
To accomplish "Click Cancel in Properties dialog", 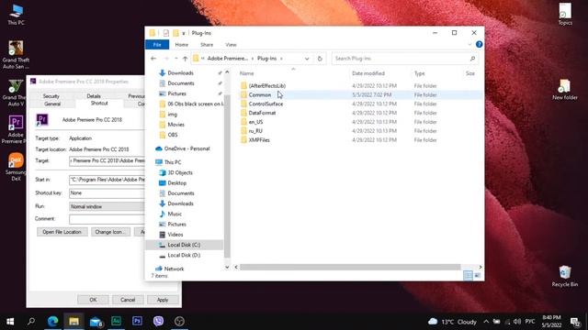I will tap(128, 300).
